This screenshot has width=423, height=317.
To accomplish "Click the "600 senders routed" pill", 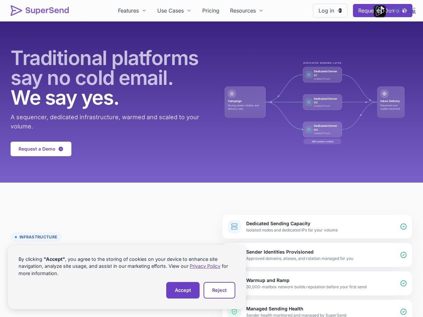I will click(323, 142).
